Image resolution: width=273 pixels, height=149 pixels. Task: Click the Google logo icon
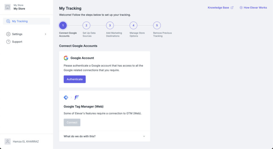point(66,58)
